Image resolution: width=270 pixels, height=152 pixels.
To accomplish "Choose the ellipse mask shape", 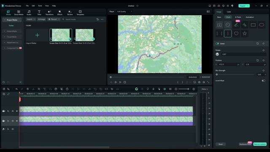I will coord(262,25).
